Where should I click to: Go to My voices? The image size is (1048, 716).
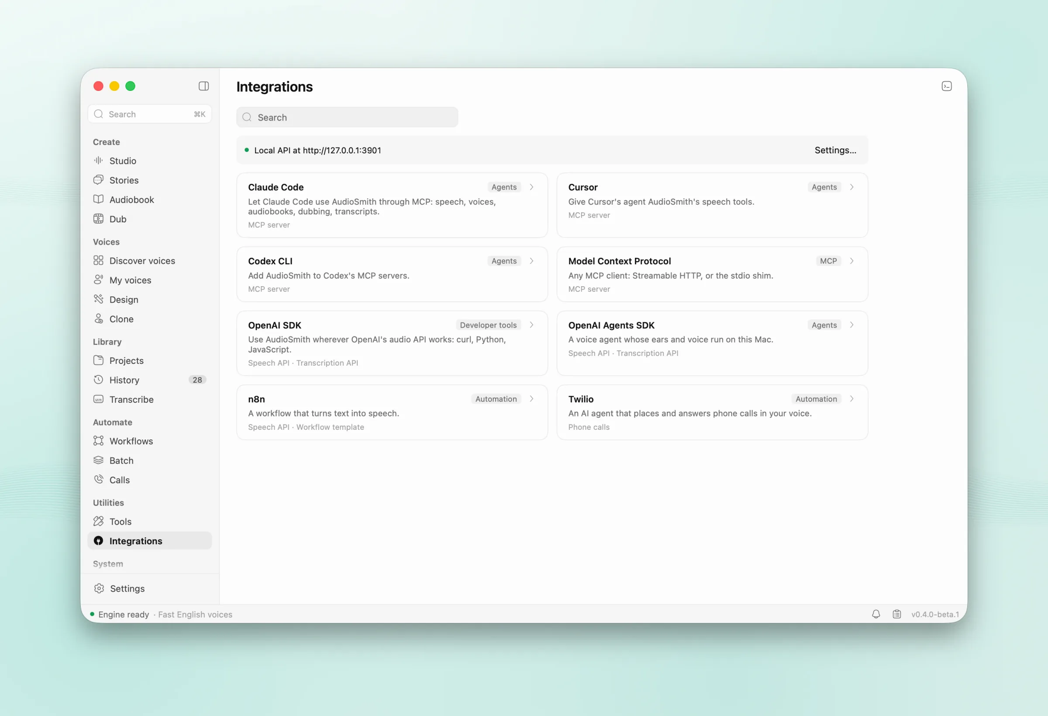click(x=150, y=280)
